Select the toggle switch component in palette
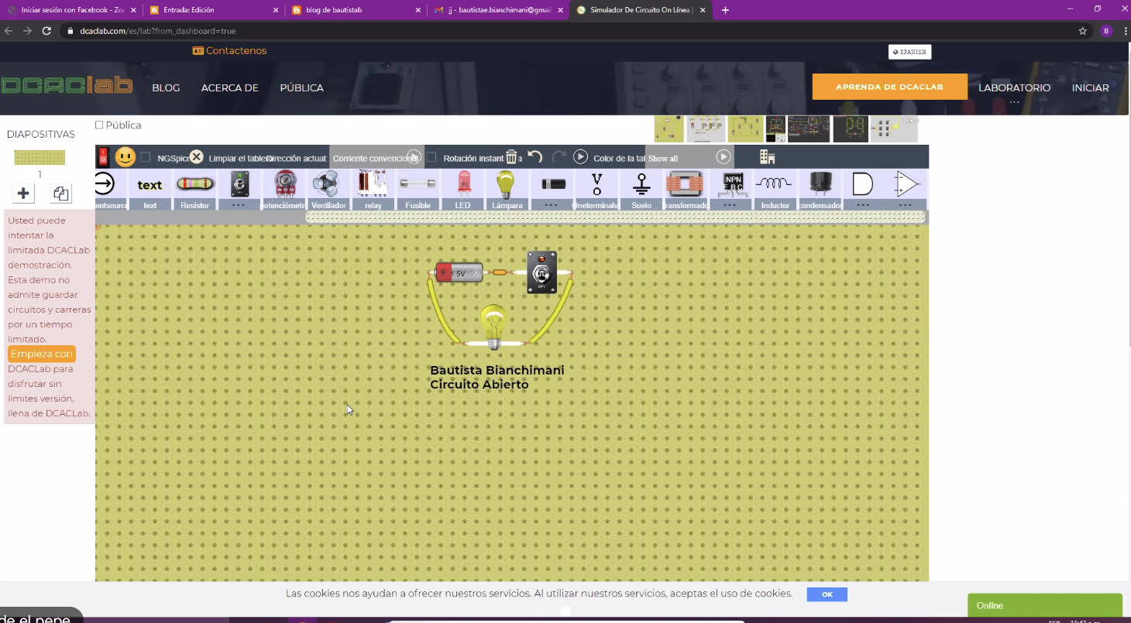The width and height of the screenshot is (1131, 623). [239, 185]
